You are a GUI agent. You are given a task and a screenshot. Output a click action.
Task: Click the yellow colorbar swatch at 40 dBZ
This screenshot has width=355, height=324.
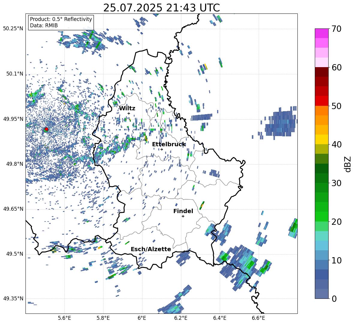pos(321,139)
